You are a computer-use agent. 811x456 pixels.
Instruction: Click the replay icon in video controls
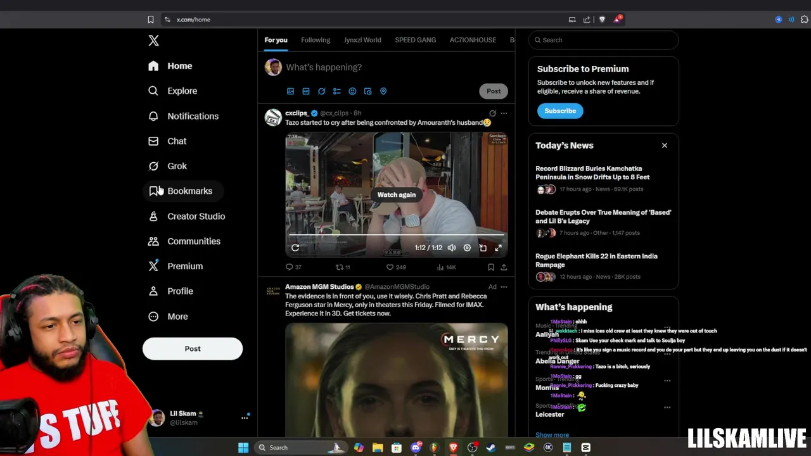click(295, 248)
